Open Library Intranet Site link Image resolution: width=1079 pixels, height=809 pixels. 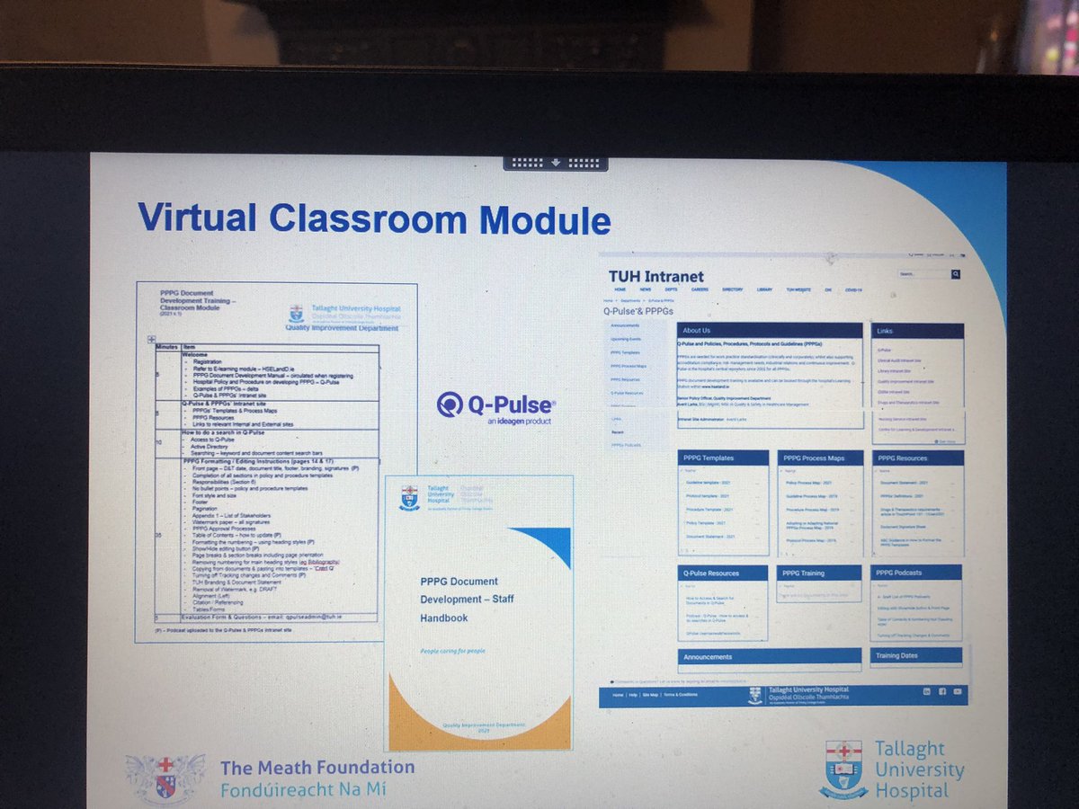pos(894,371)
